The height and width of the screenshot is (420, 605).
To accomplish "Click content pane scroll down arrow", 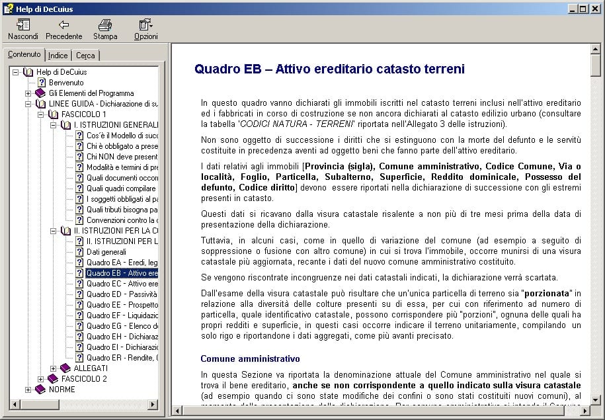I will [x=595, y=400].
